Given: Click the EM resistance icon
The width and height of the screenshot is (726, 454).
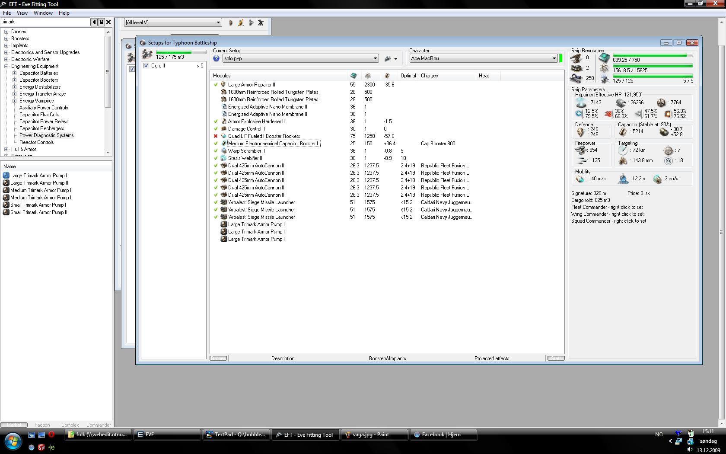Looking at the screenshot, I should (579, 113).
